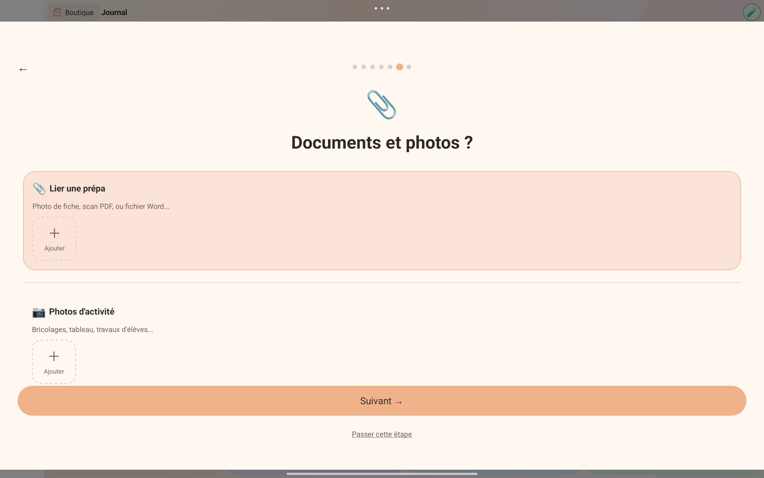The height and width of the screenshot is (478, 764).
Task: Click paperclip icon beside Lier une prépa
Action: [x=39, y=188]
